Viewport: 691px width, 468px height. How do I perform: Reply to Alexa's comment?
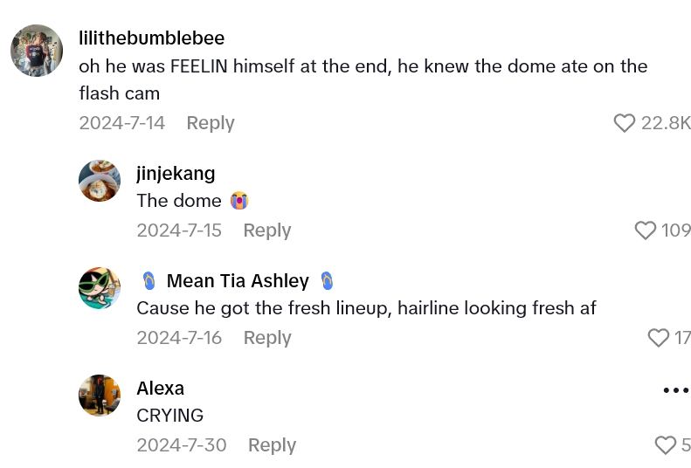[272, 445]
